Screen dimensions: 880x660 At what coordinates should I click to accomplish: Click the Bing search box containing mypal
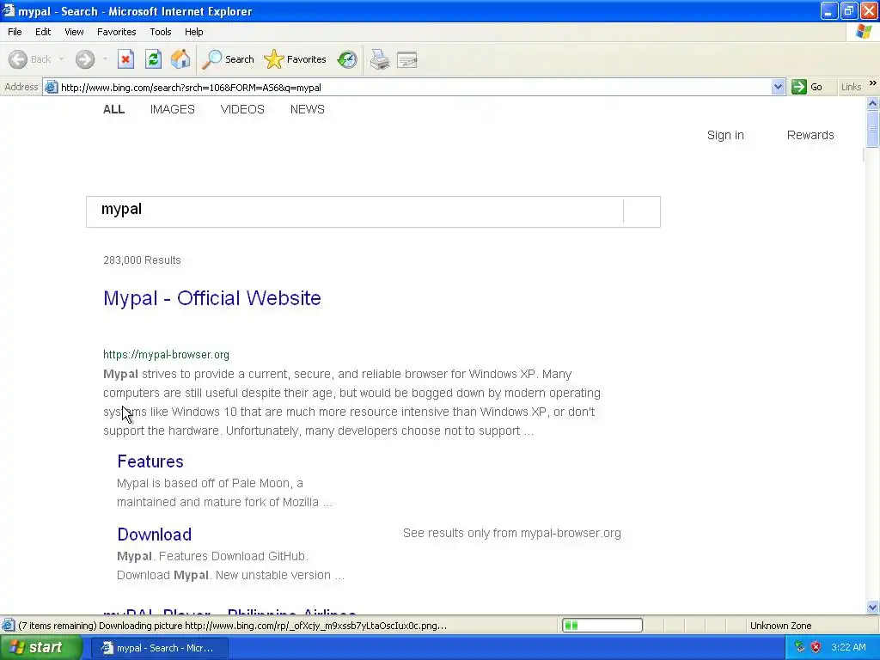(355, 211)
